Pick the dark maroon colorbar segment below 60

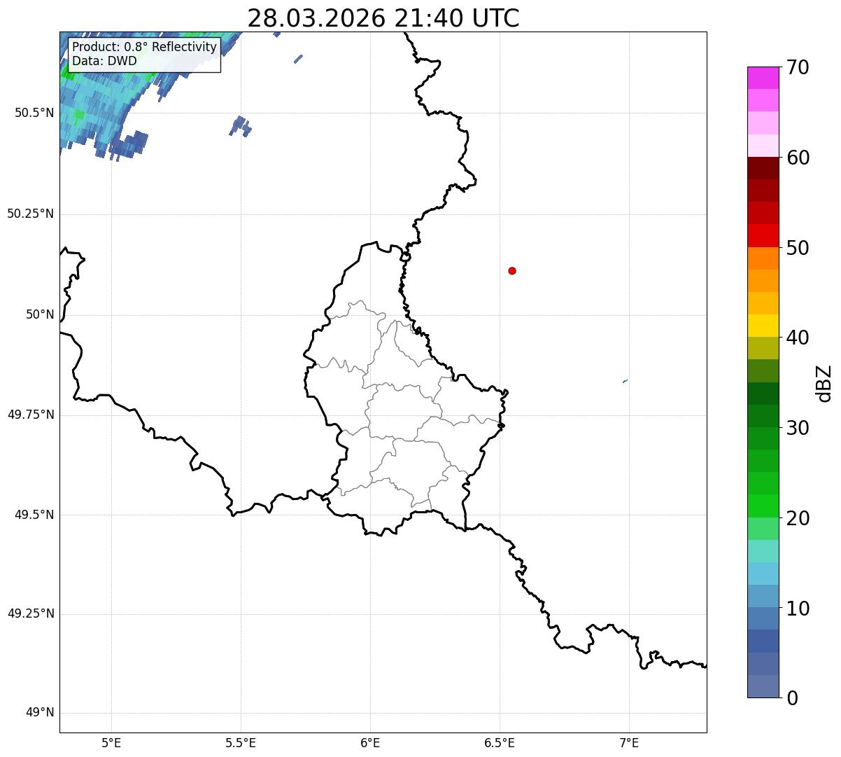tap(763, 168)
